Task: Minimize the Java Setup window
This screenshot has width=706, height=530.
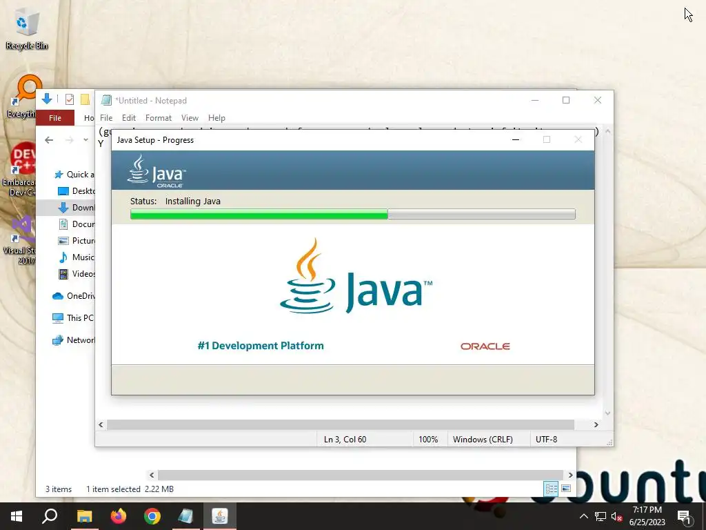Action: 516,139
